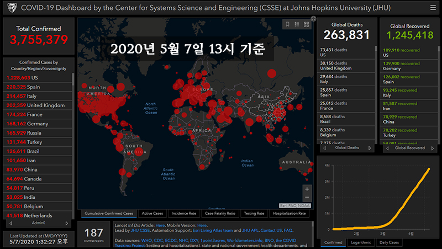Screen dimensions: 442x249
Task: Select the Testing Rate tab
Action: [x=254, y=214]
